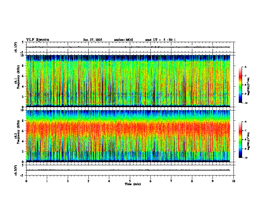Click the "4" kHz tick on ch.1 frequency axis
Viewport: 263px width, 203px height.
pos(23,87)
